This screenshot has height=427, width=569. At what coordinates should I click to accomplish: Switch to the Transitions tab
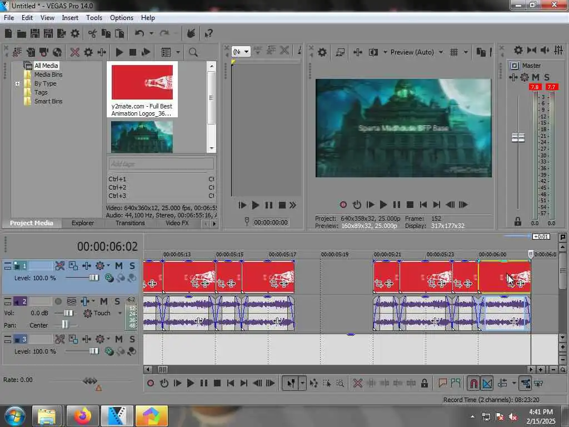[x=130, y=223]
